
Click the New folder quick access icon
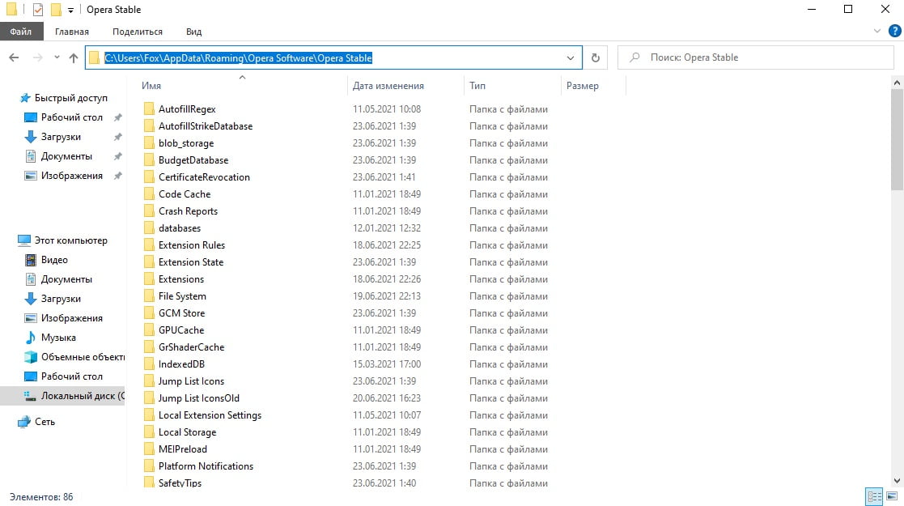[x=56, y=9]
